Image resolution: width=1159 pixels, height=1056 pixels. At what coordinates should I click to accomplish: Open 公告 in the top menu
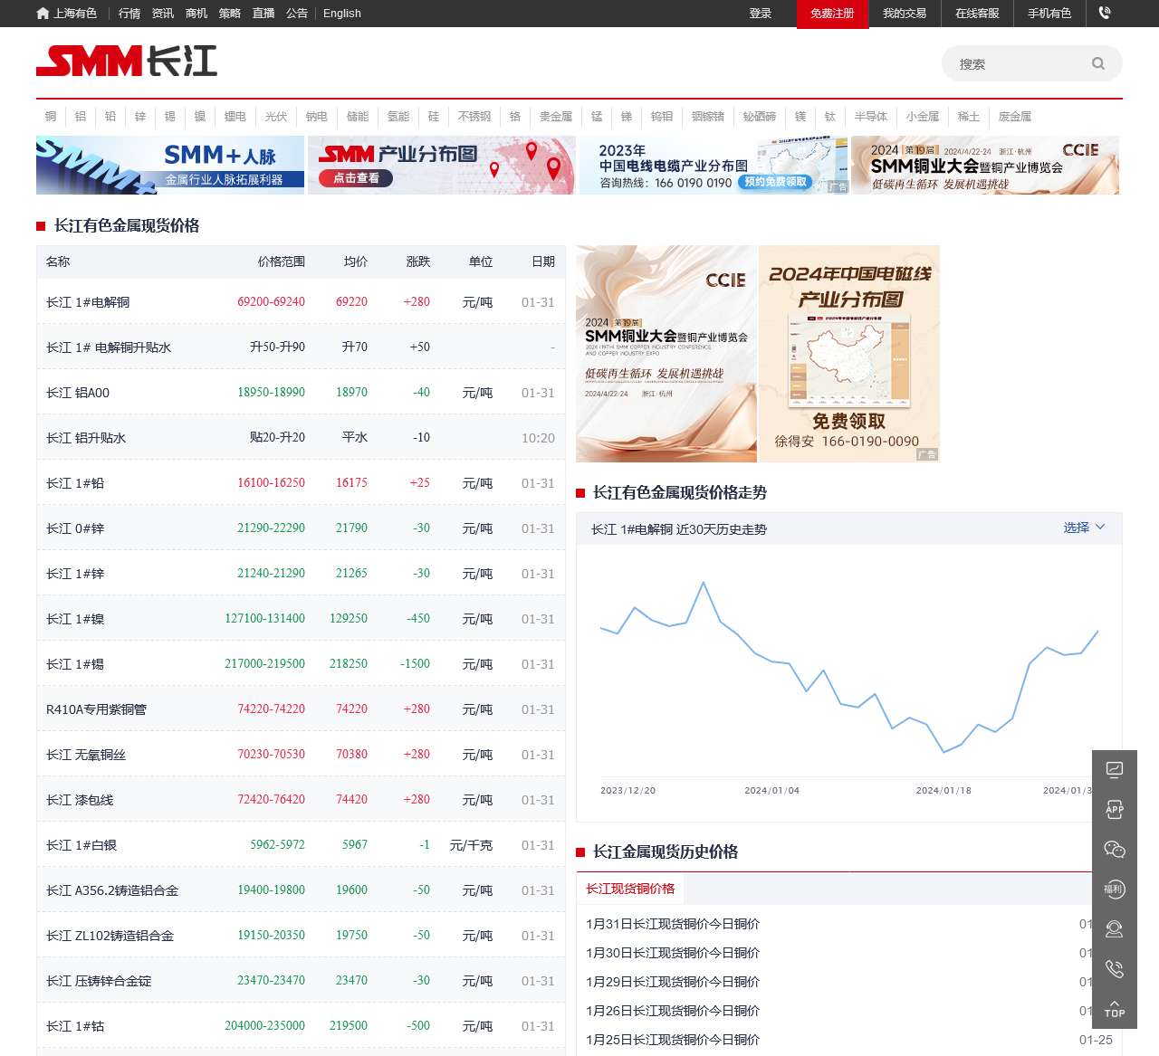pos(297,14)
